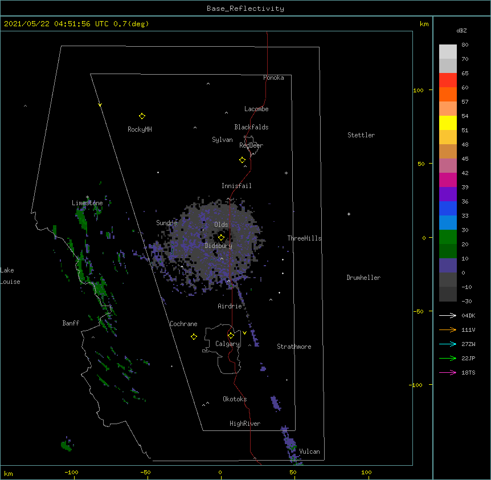Click the 33 dBZ blue color swatch
Viewport: 491px width, 480px height.
[x=448, y=222]
